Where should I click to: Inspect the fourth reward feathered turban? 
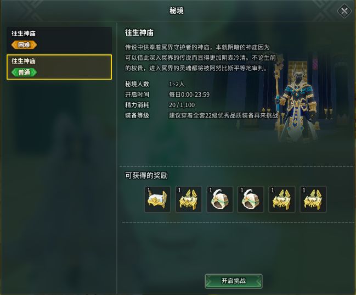click(x=251, y=199)
